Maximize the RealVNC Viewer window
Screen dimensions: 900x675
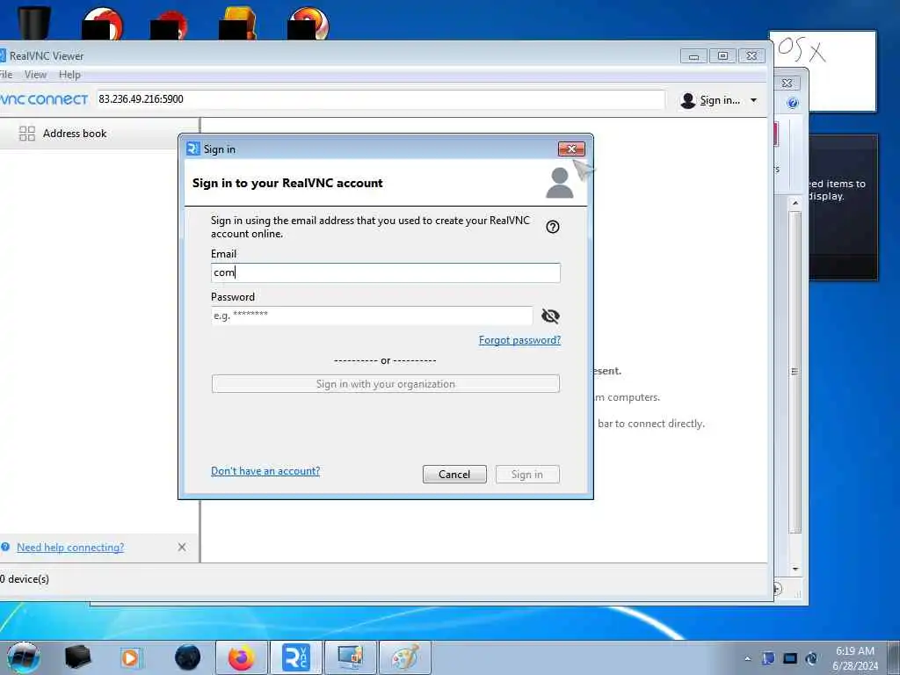click(722, 55)
